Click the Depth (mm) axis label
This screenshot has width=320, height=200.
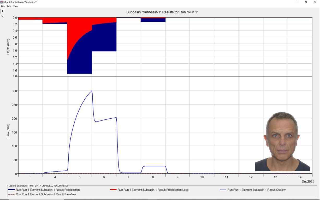click(8, 47)
